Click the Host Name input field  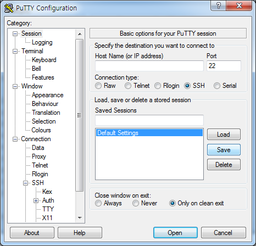[x=149, y=66]
